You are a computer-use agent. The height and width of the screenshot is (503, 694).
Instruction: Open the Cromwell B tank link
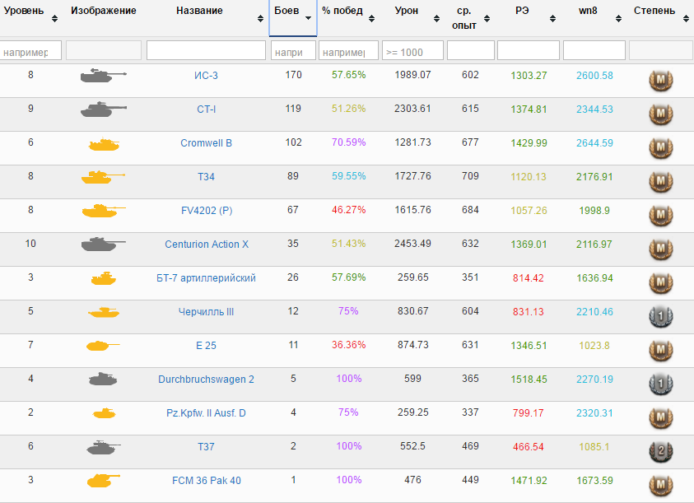coord(206,143)
